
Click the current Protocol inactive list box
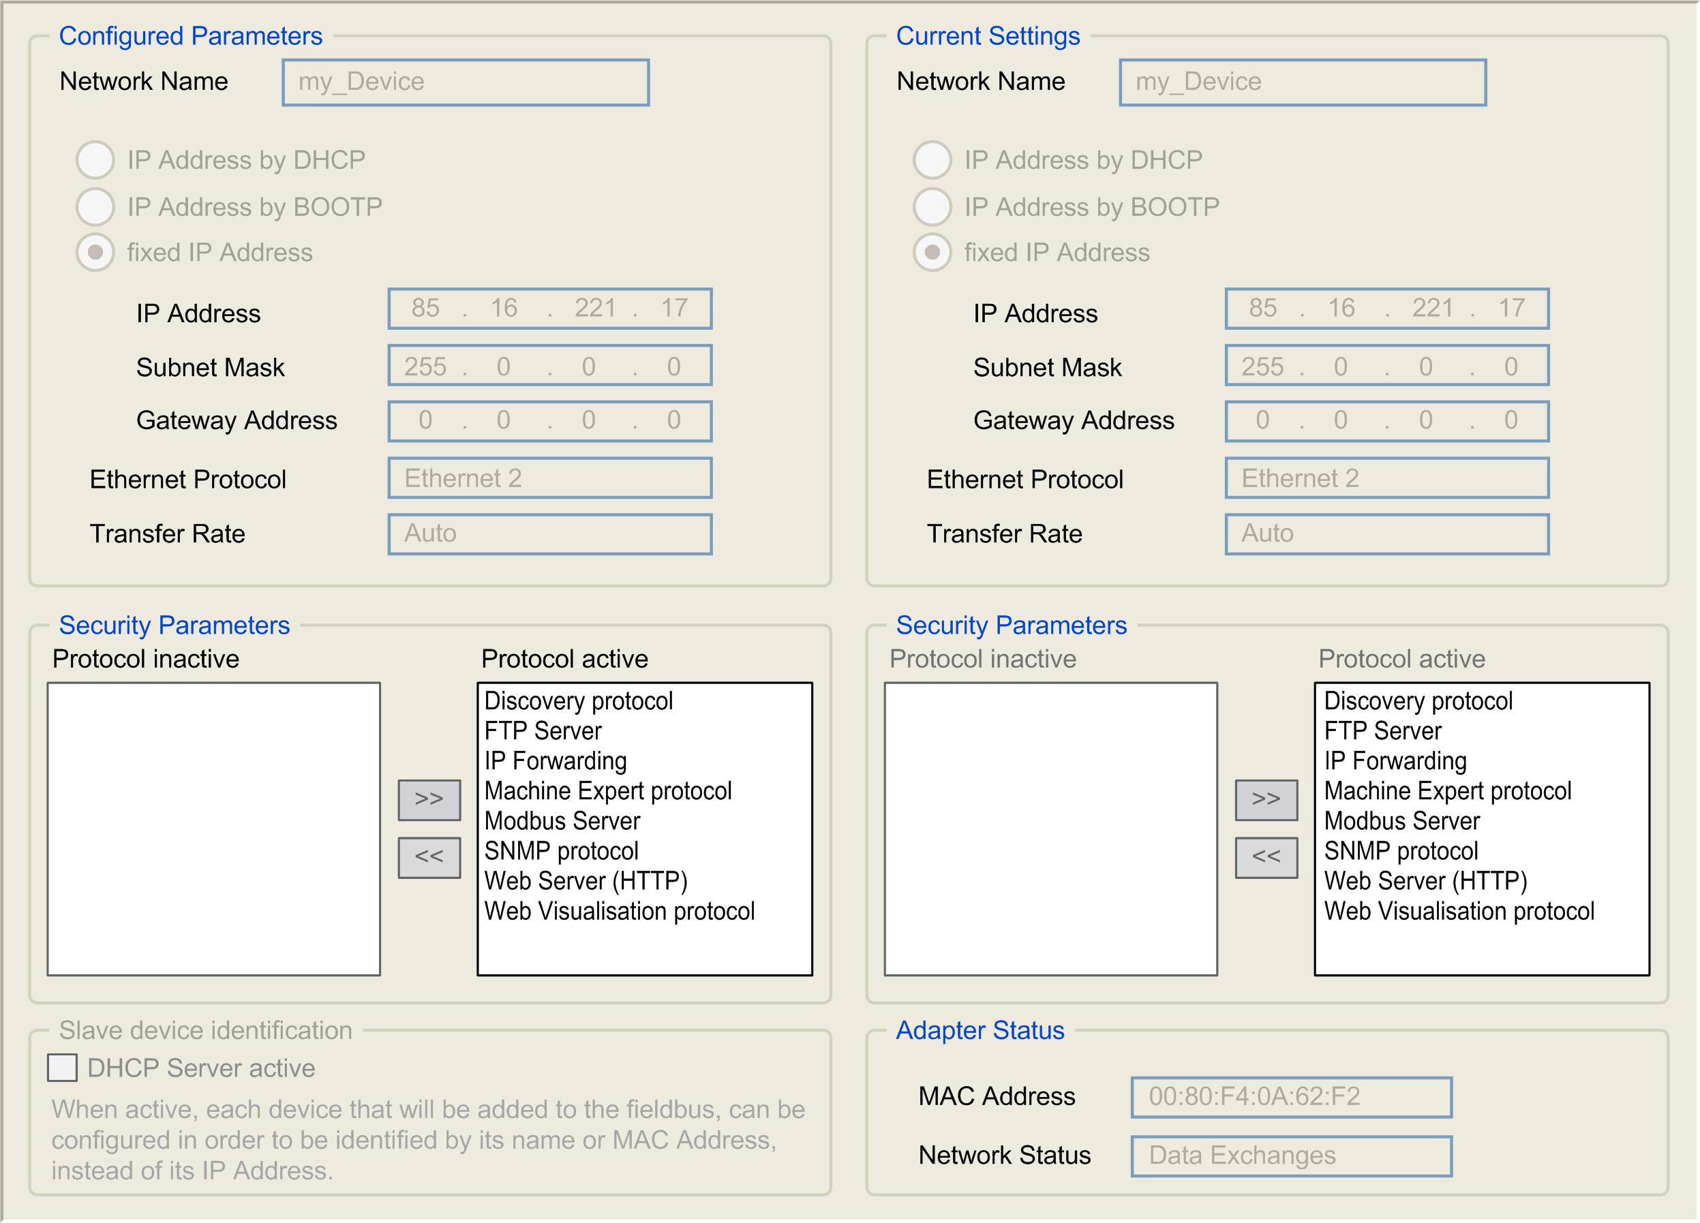coord(1051,829)
